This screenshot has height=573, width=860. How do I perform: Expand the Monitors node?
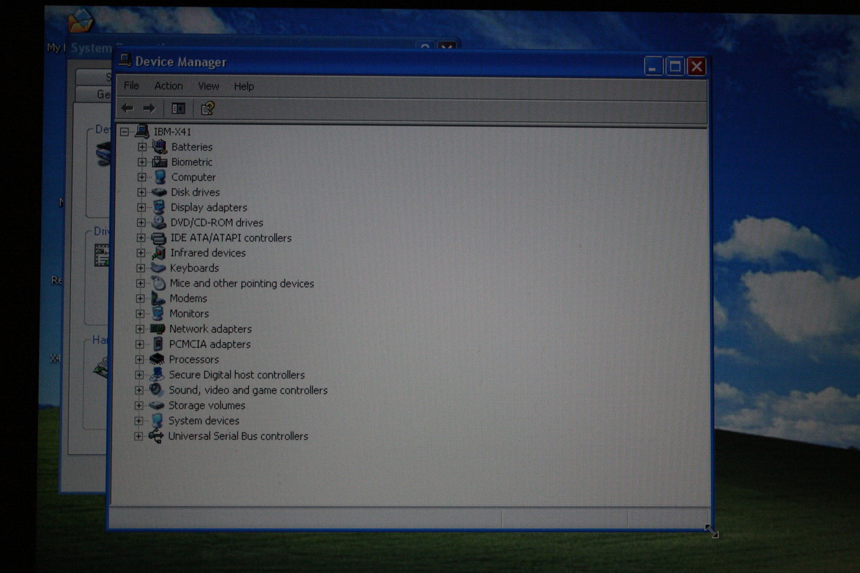(x=140, y=314)
